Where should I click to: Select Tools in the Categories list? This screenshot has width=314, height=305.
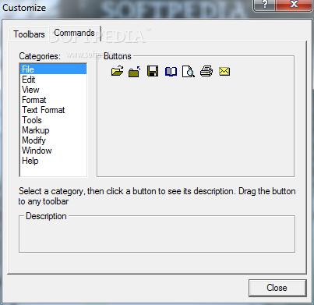53,120
